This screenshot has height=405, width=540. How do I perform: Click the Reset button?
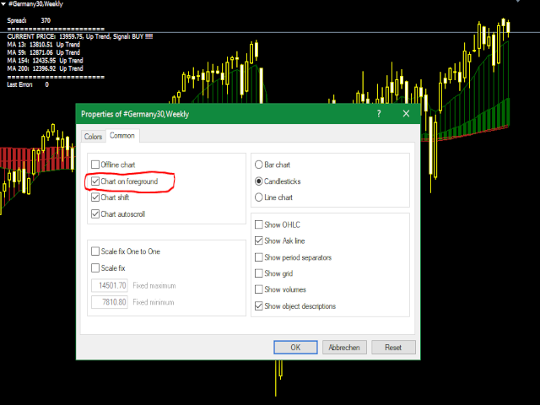click(x=393, y=347)
